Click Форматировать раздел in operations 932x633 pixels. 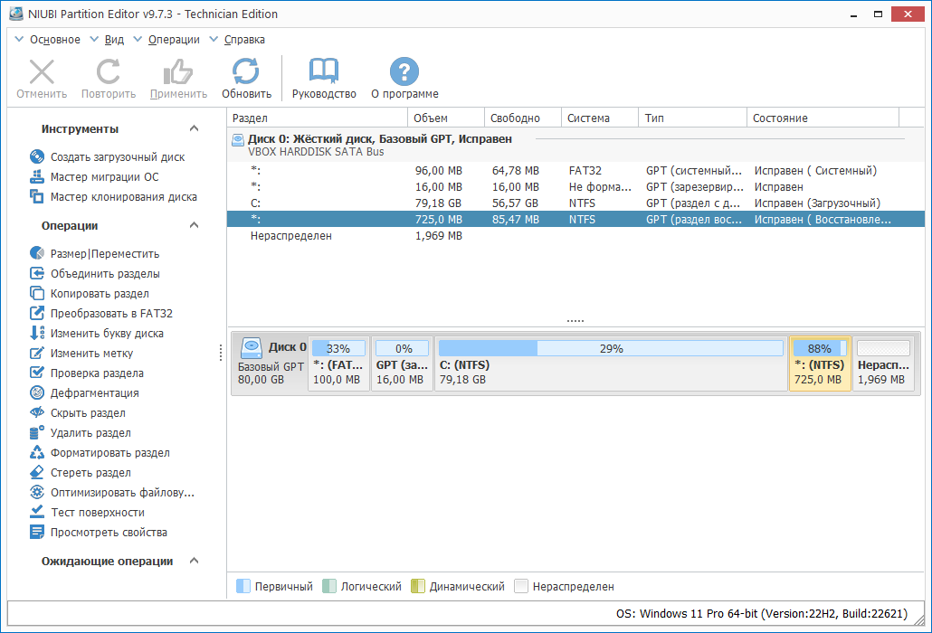[109, 453]
